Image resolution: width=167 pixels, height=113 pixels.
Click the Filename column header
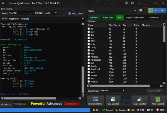[x=152, y=25]
